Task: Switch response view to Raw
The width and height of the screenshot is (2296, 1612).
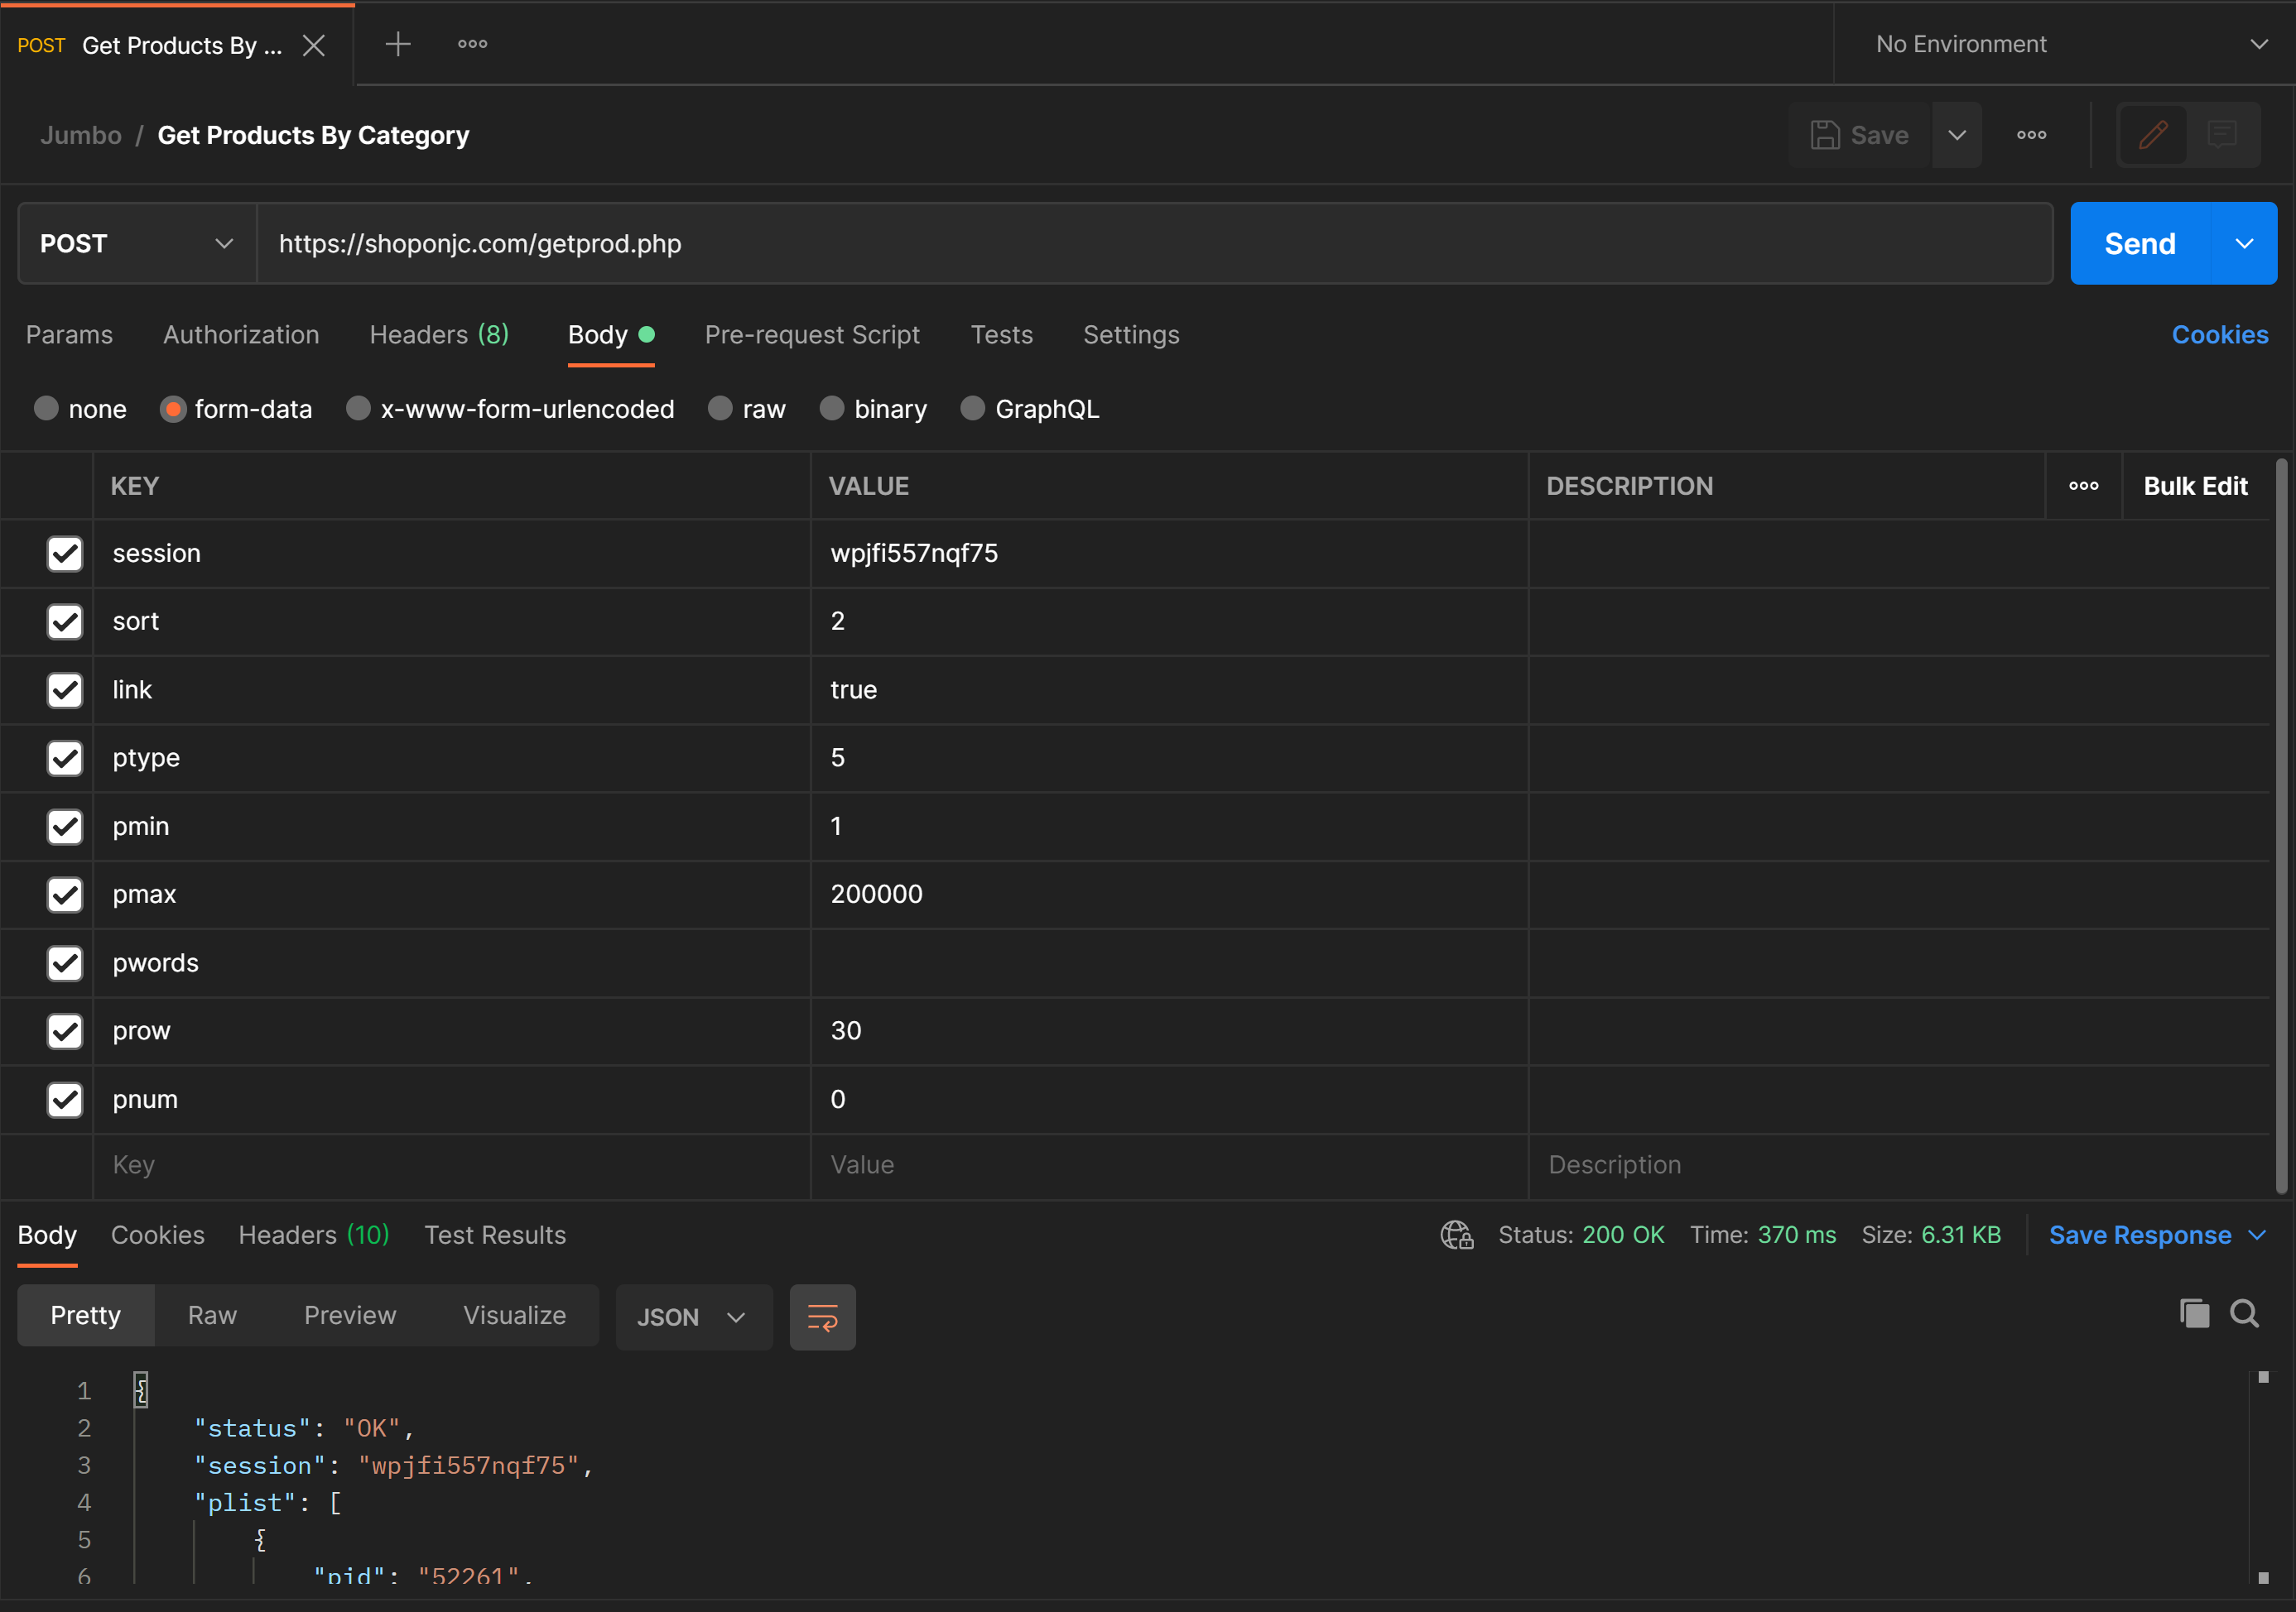Action: click(x=212, y=1317)
